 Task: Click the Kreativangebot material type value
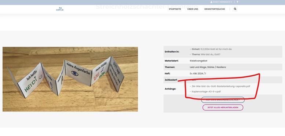click(198, 61)
